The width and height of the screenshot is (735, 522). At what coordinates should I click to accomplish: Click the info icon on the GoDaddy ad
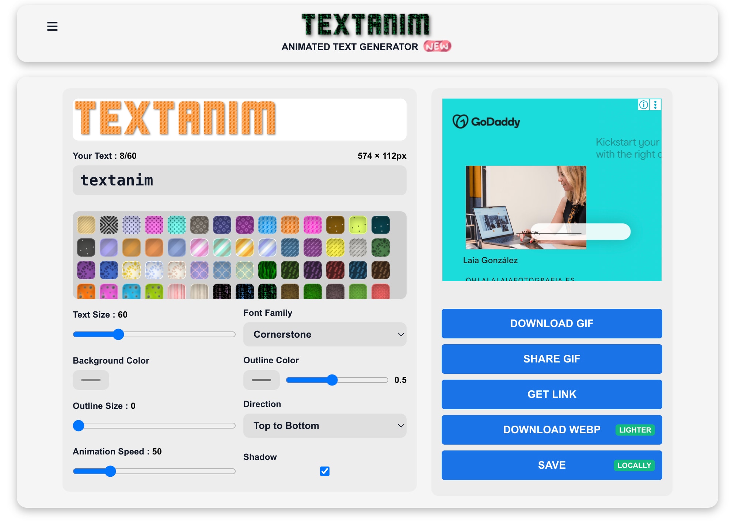pos(643,105)
